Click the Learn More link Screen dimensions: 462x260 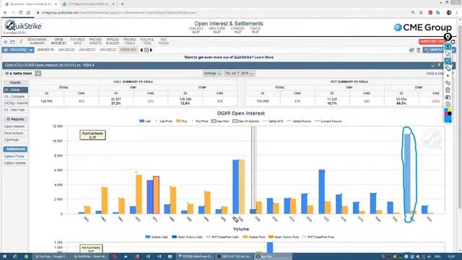tap(264, 57)
